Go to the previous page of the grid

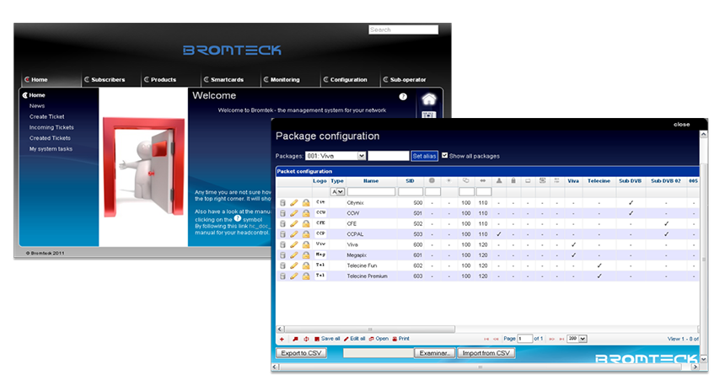point(497,340)
